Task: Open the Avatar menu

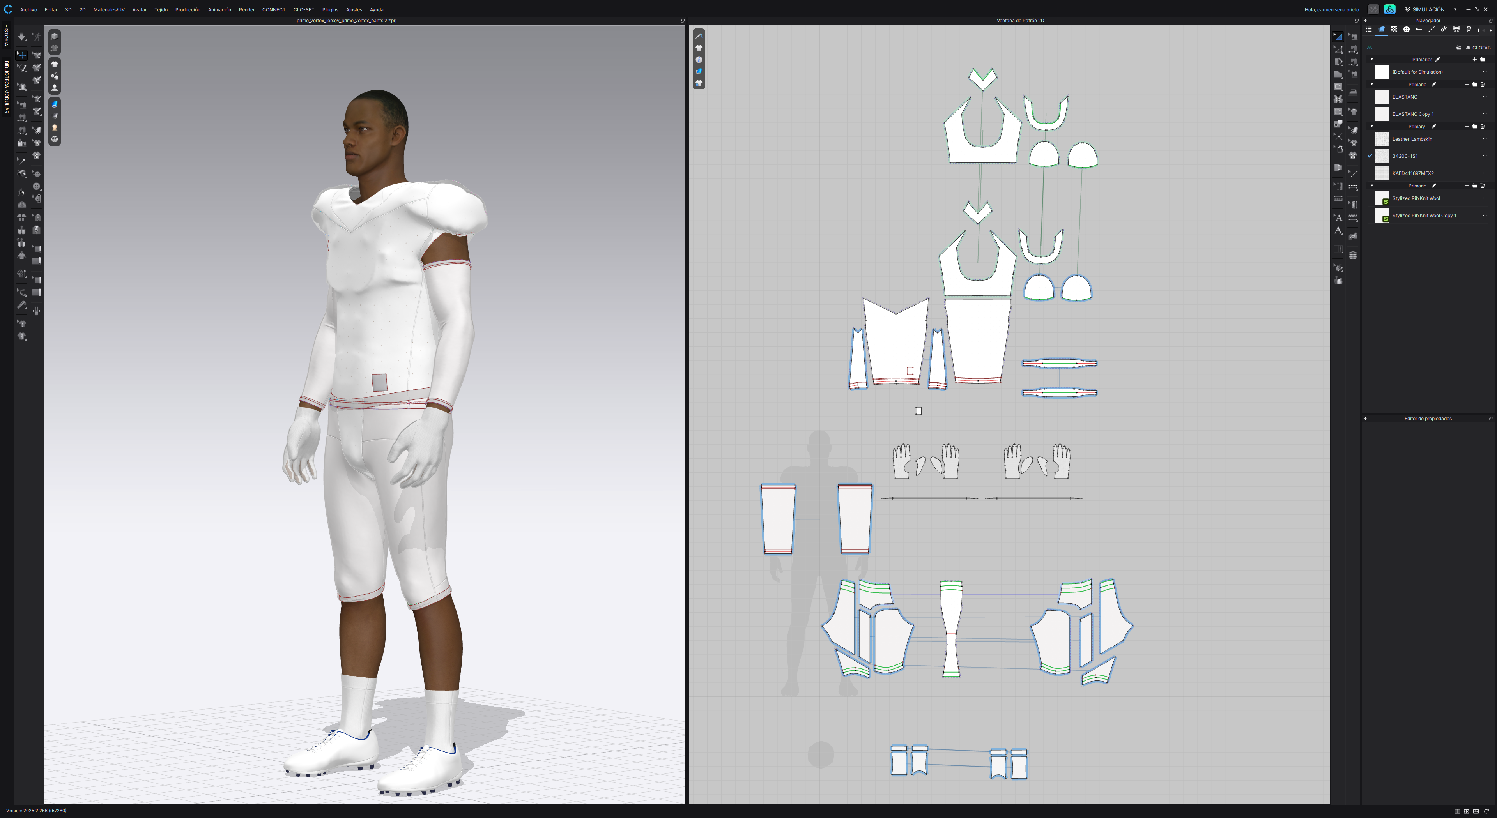Action: click(139, 9)
